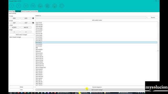Open the Common Base tab
The height and width of the screenshot is (94, 168).
click(34, 11)
